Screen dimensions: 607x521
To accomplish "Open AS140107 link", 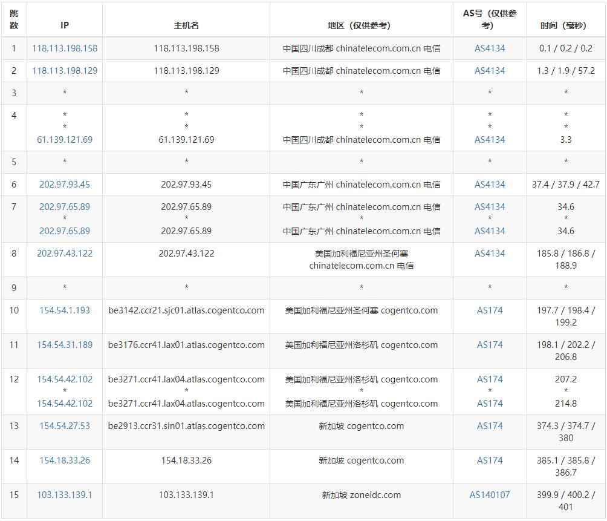I will pos(490,494).
